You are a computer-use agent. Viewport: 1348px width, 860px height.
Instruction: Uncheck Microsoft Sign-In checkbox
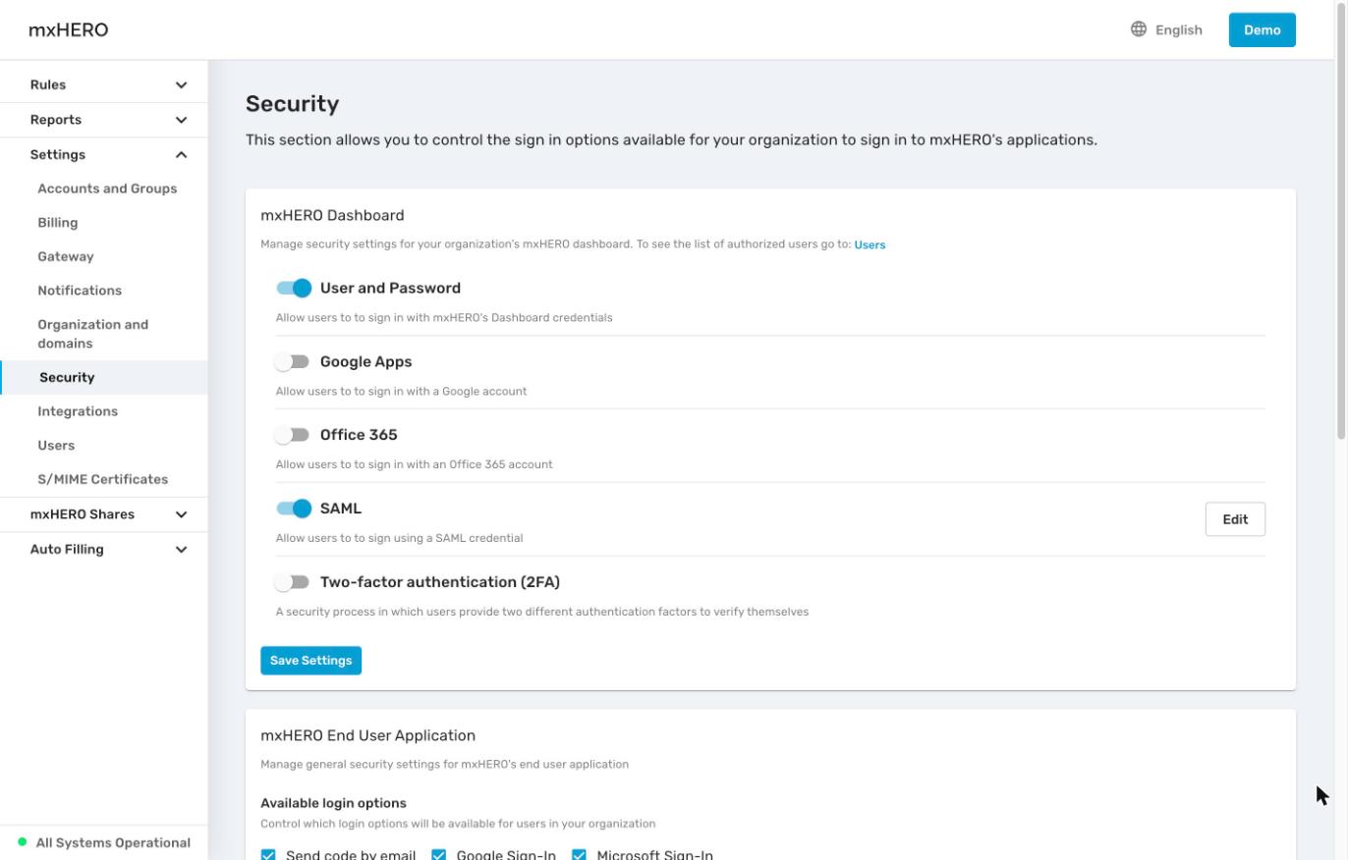579,855
